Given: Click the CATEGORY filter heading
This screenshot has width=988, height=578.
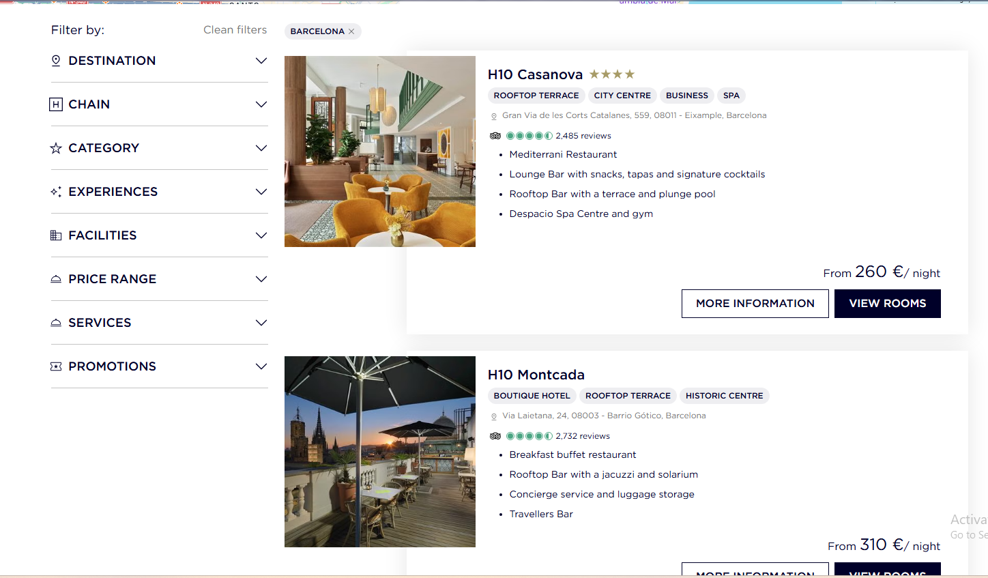Looking at the screenshot, I should 104,148.
